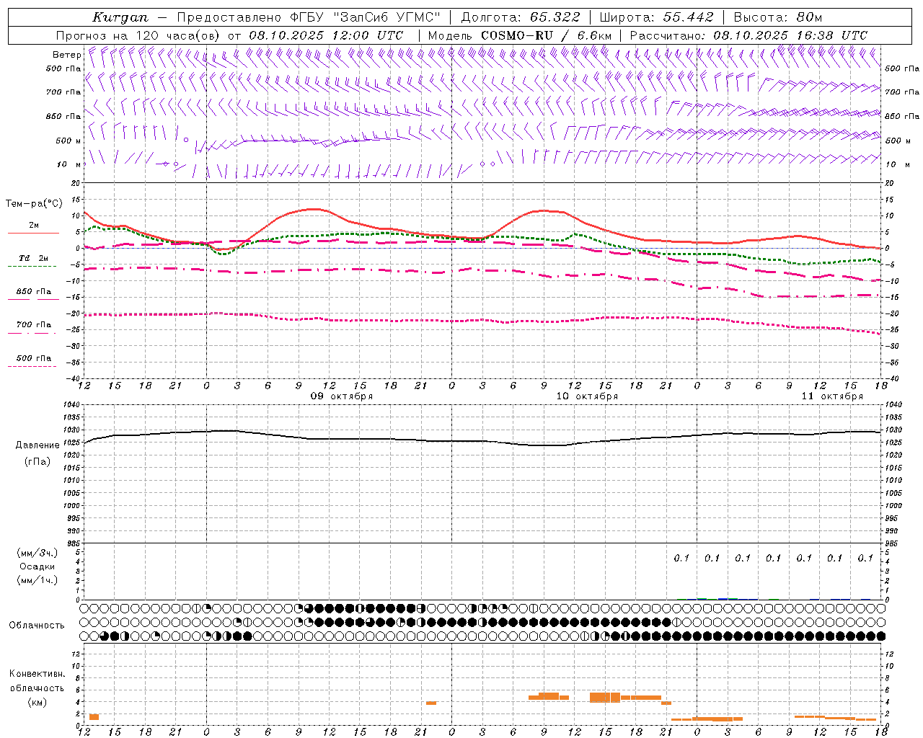The image size is (923, 738).
Task: Select the text Предоставлено ФГБУ "ЗапСиб УГМС"
Action: click(309, 17)
